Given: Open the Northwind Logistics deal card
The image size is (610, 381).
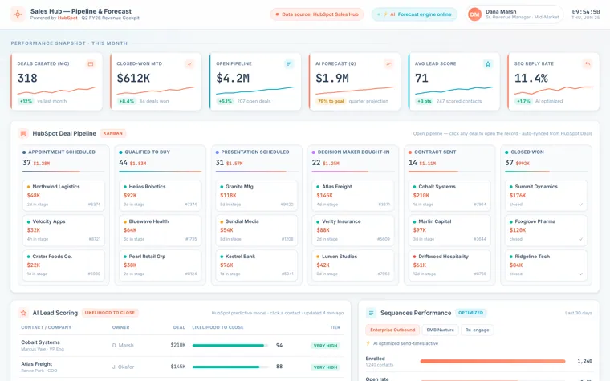Looking at the screenshot, I should point(63,196).
